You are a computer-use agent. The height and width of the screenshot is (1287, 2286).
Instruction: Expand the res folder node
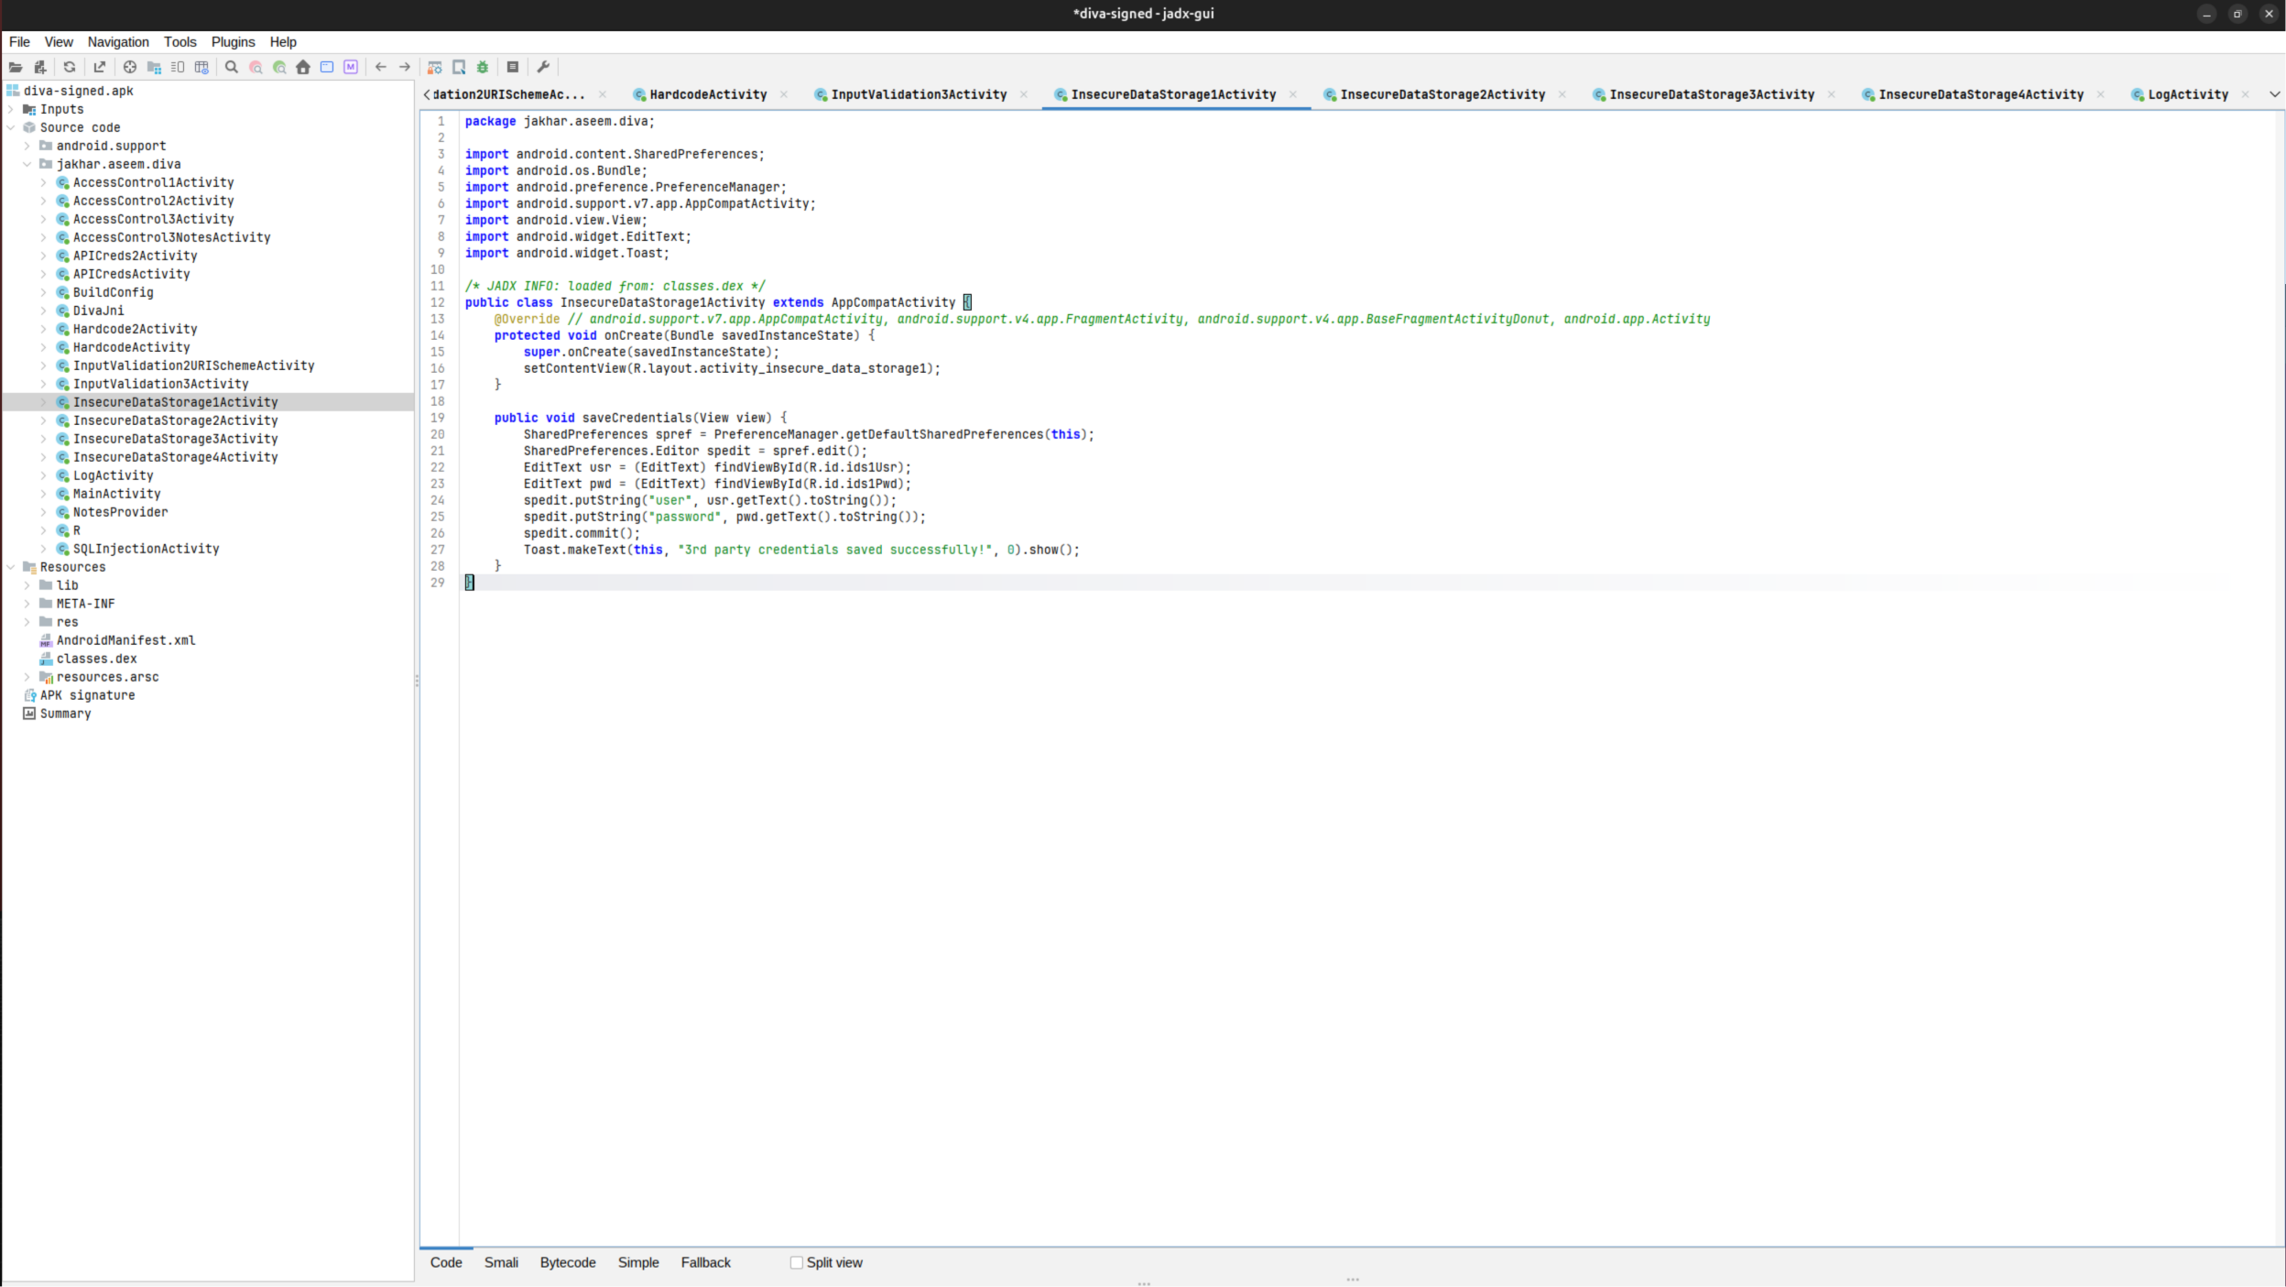point(27,622)
